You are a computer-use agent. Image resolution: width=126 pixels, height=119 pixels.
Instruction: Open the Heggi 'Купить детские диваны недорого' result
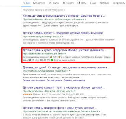(x=64, y=16)
